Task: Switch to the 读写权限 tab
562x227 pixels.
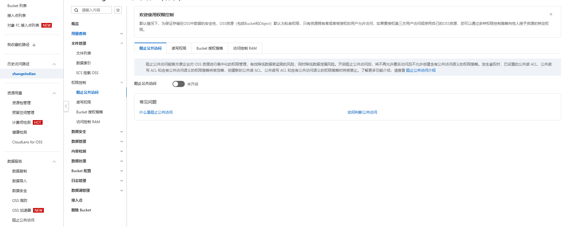Action: (179, 48)
